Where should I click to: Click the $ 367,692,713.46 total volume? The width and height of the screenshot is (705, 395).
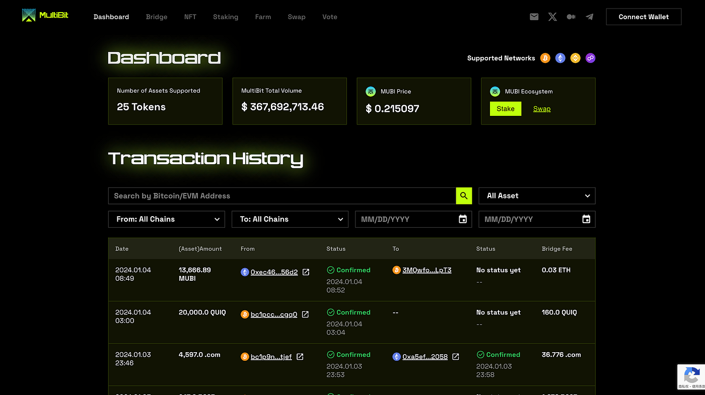pos(283,107)
